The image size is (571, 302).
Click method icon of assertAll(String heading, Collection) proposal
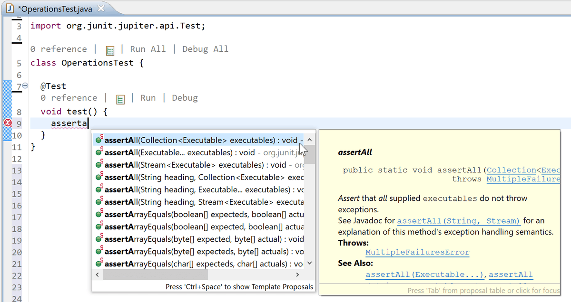(99, 177)
